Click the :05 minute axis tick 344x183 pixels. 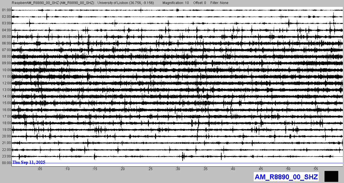click(x=40, y=169)
